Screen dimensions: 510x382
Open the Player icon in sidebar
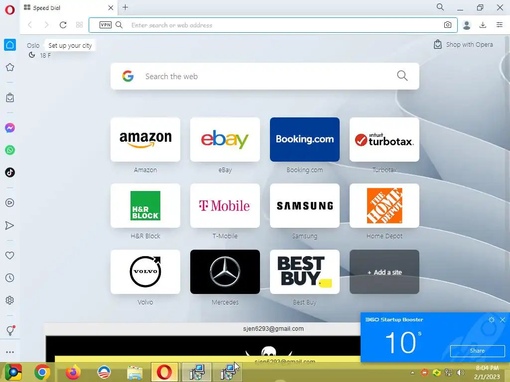(x=10, y=203)
